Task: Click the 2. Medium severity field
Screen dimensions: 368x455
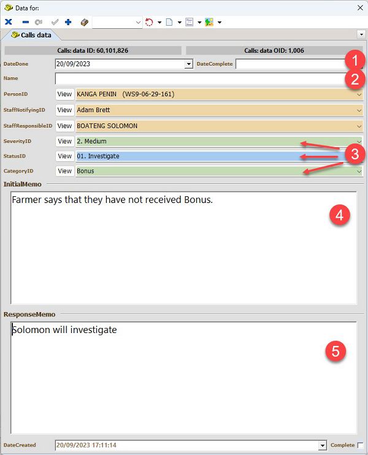Action: 219,141
